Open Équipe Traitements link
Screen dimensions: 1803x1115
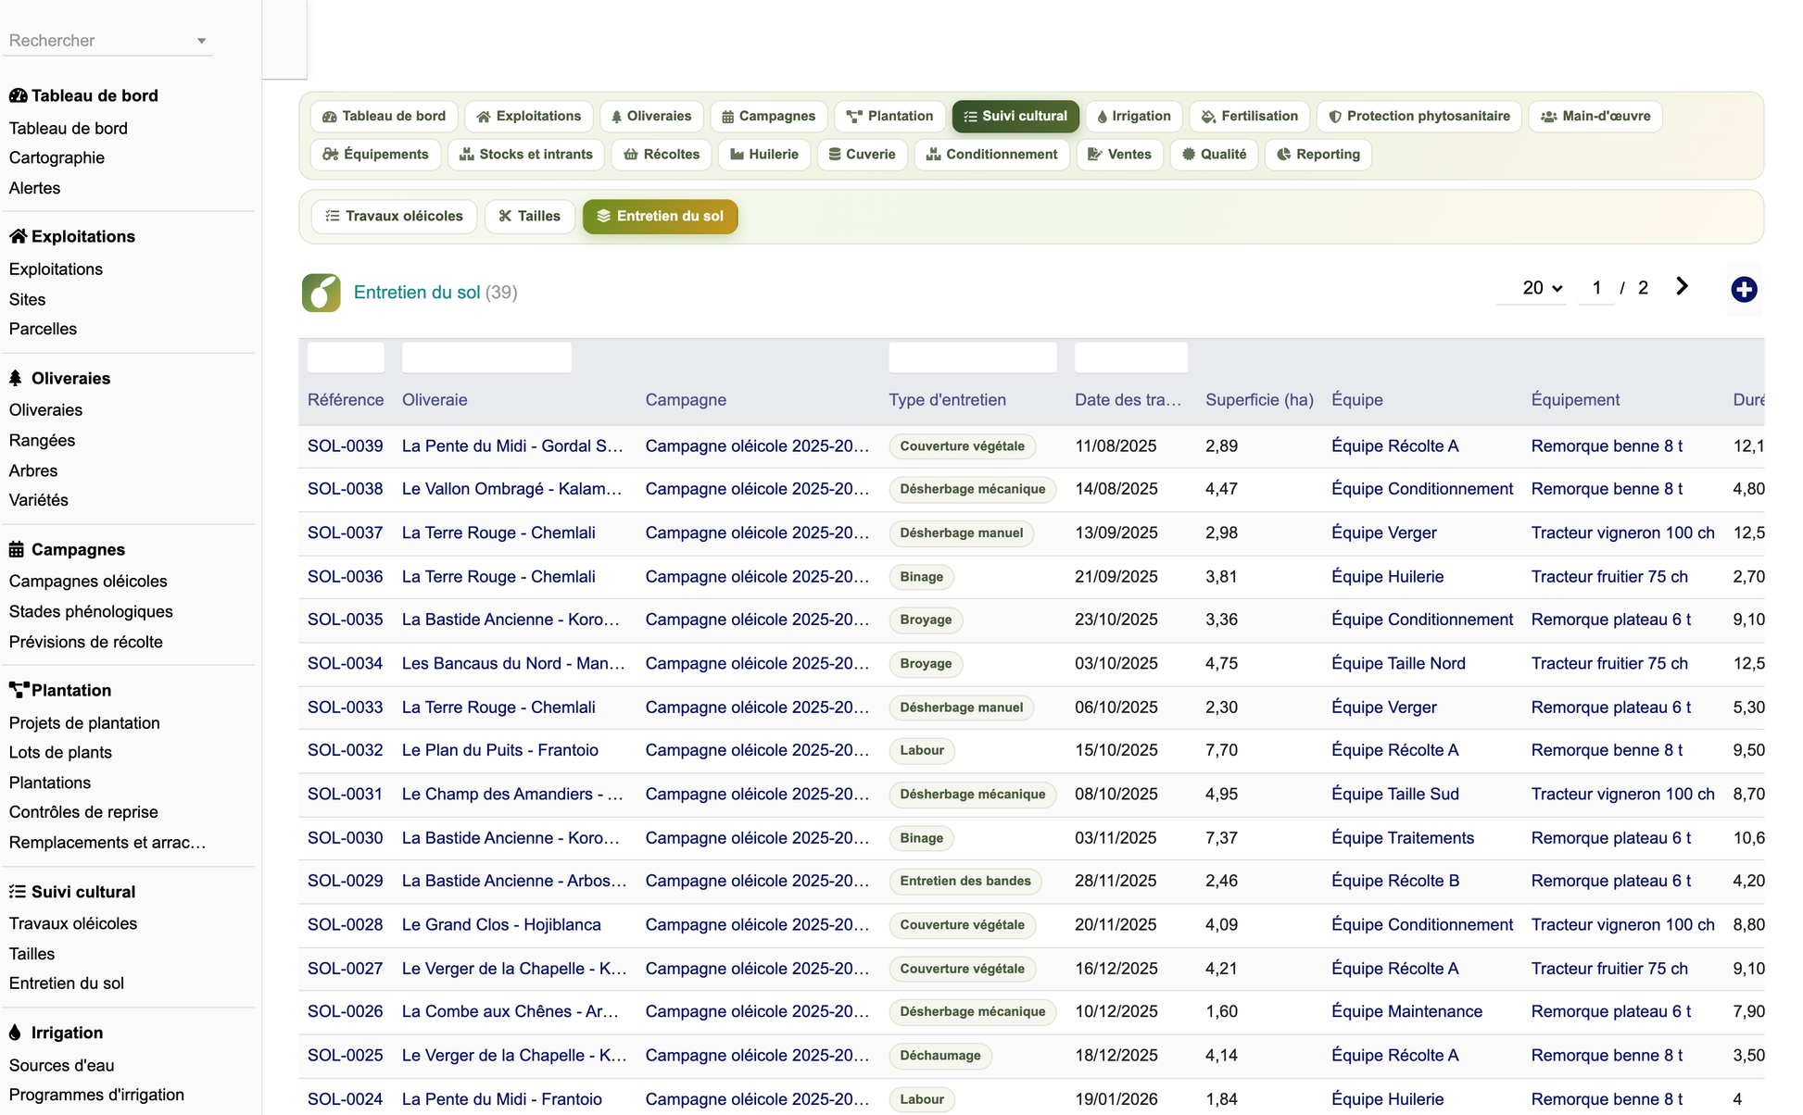[x=1403, y=838]
